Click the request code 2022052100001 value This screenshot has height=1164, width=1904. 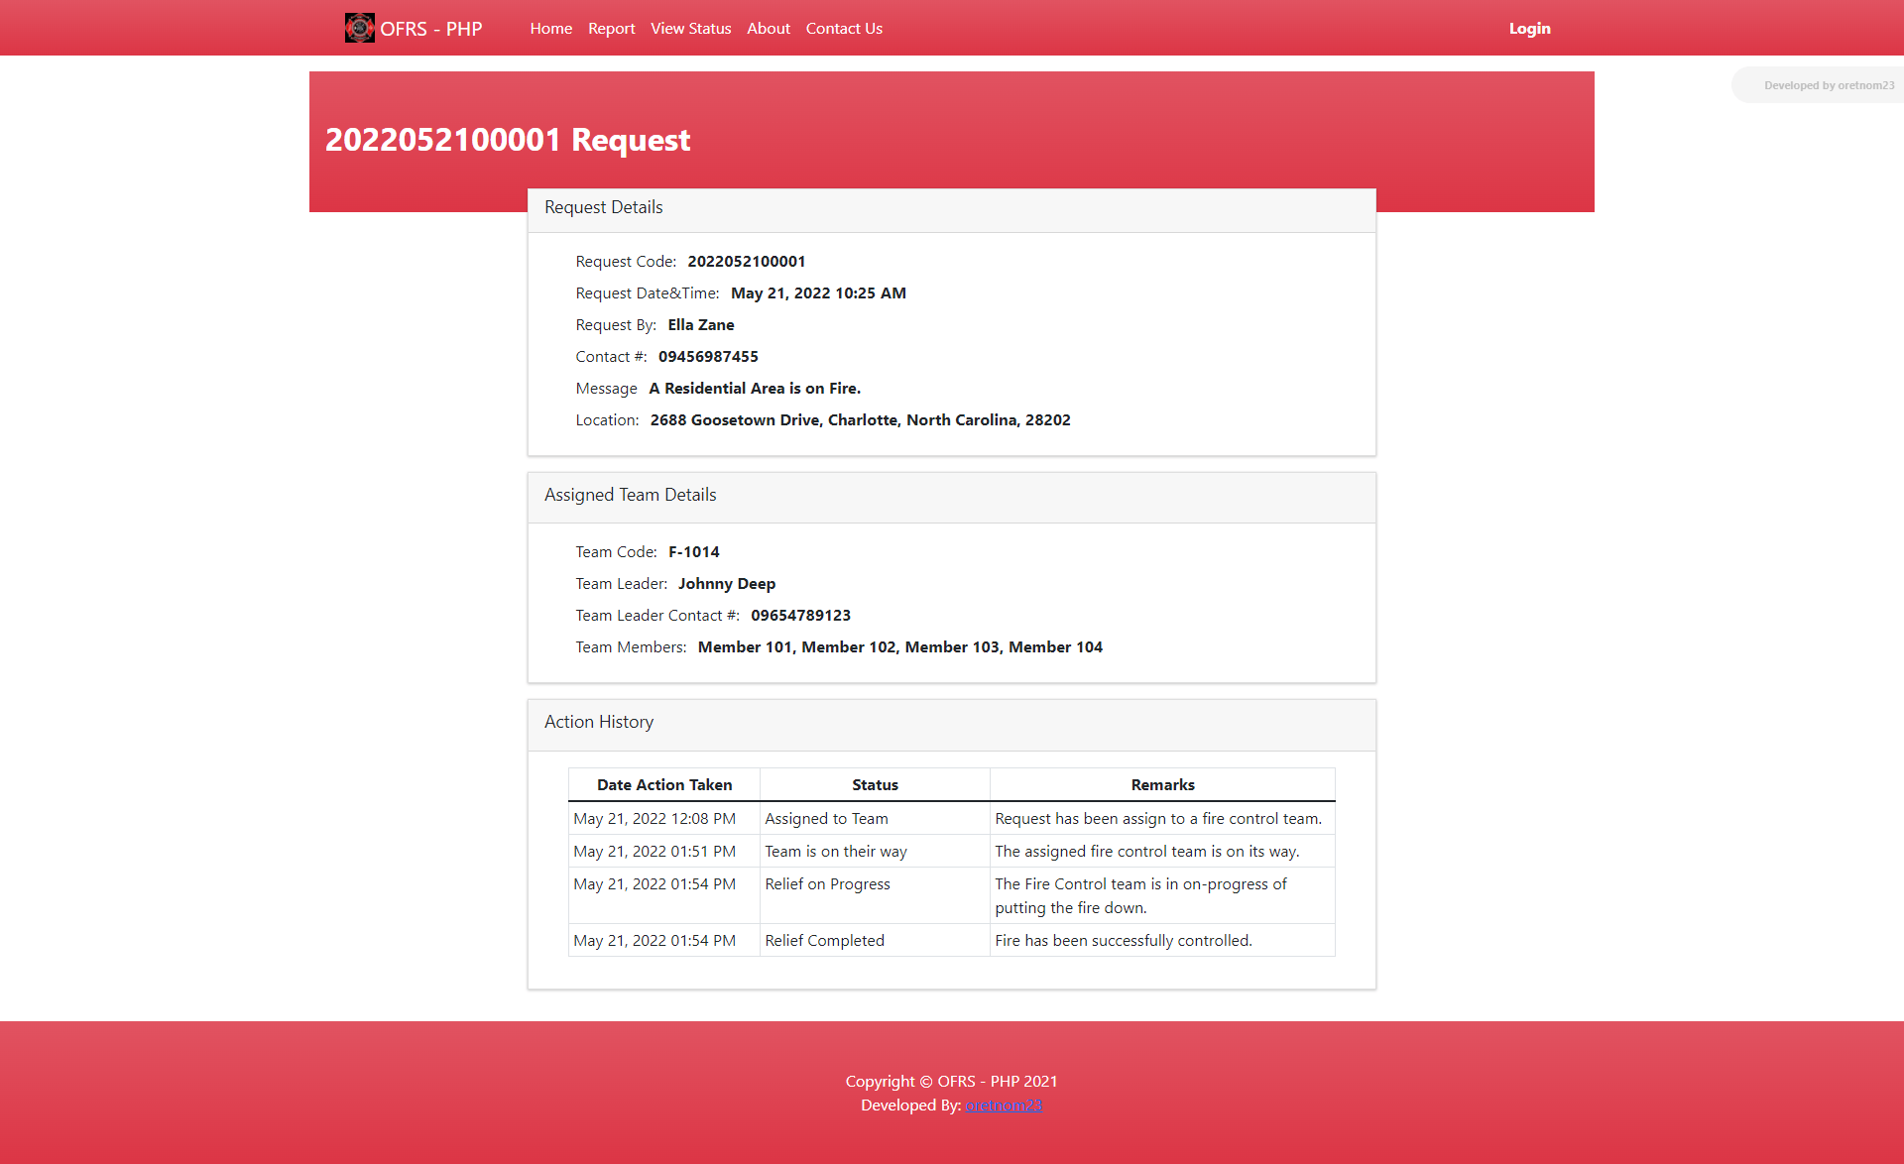746,261
